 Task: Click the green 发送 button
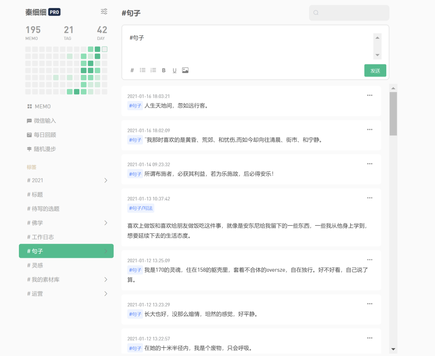click(375, 71)
